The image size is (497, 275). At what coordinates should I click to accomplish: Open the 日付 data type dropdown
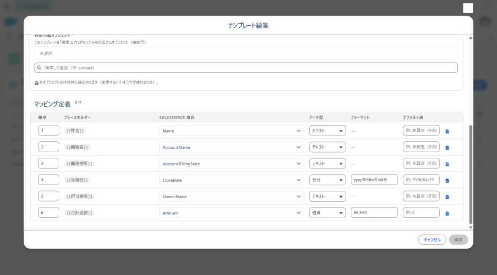point(328,180)
